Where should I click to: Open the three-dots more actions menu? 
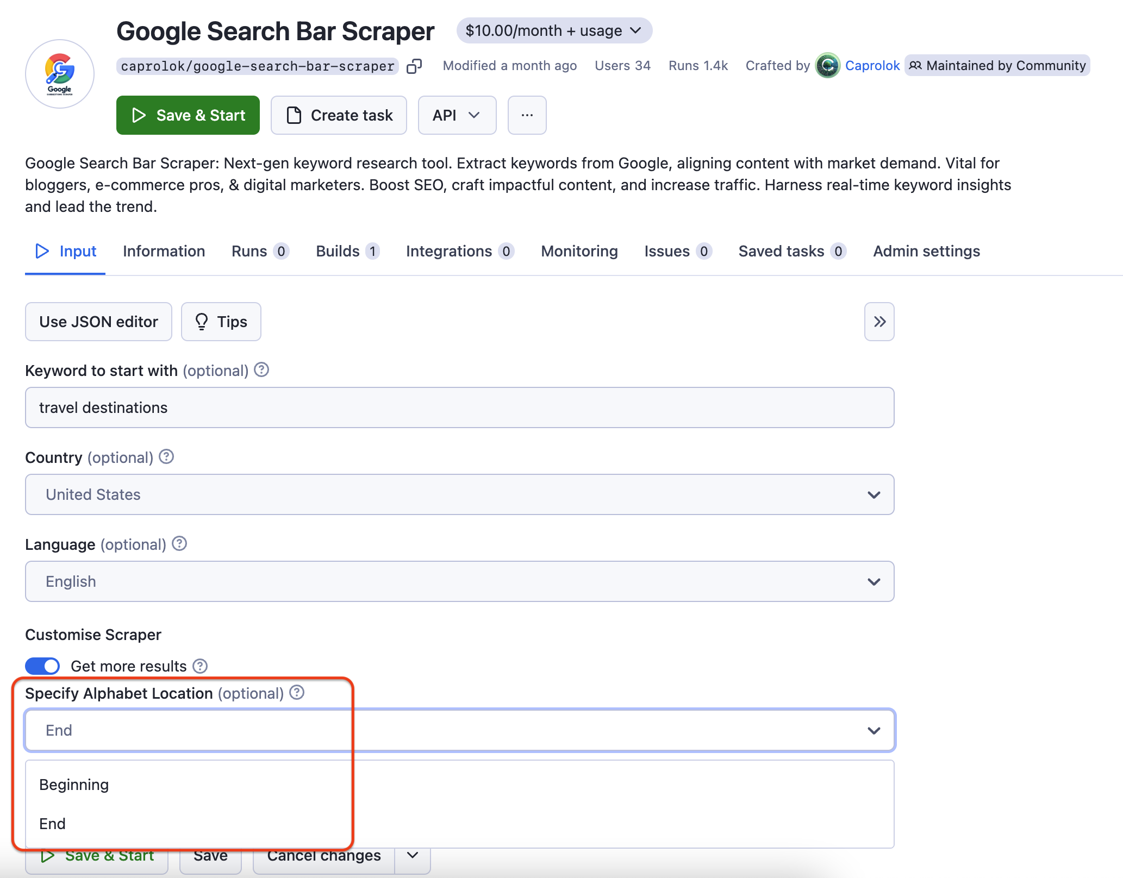(527, 115)
